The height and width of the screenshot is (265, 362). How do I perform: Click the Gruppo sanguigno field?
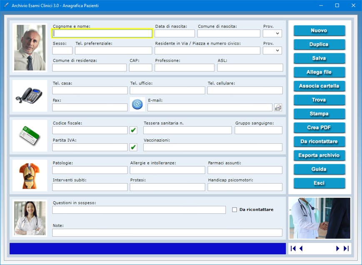point(258,130)
